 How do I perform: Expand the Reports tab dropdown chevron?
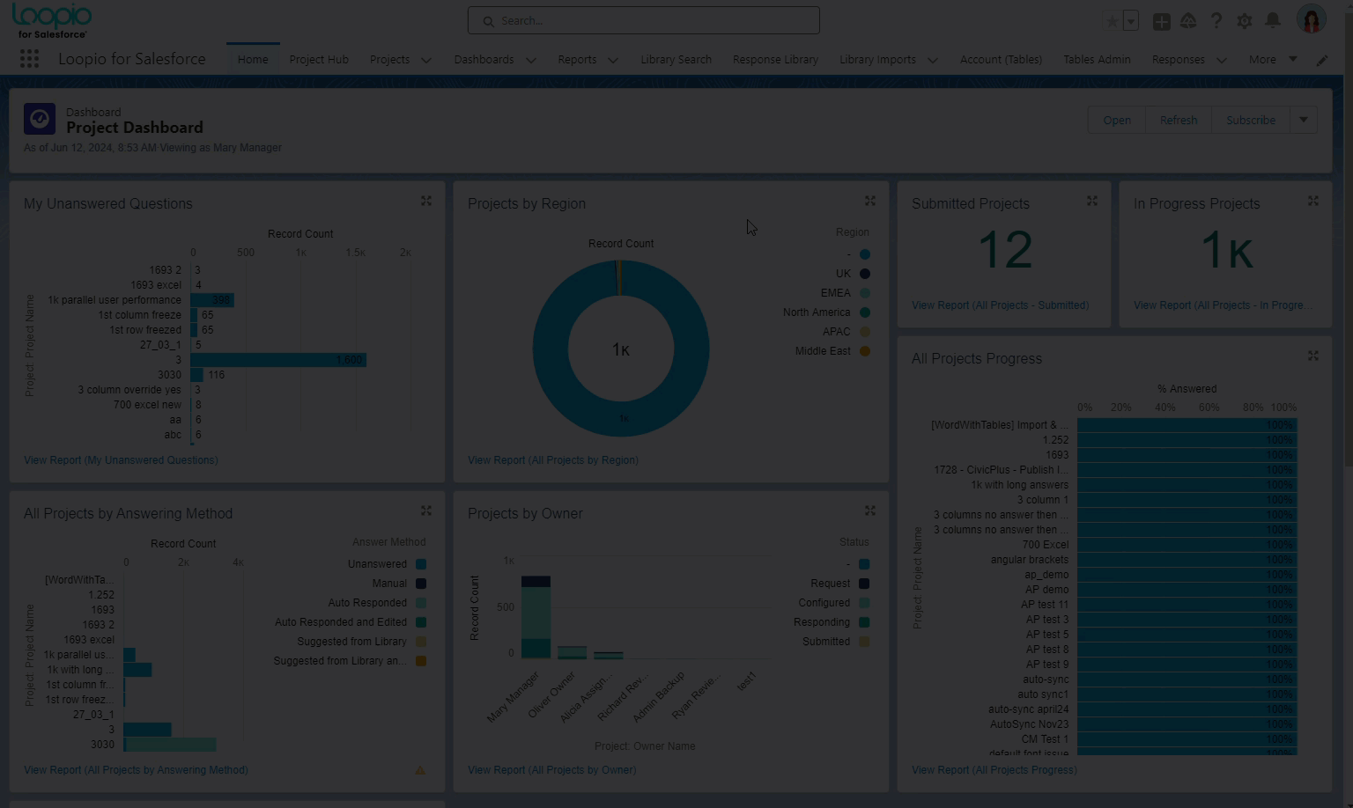[613, 61]
